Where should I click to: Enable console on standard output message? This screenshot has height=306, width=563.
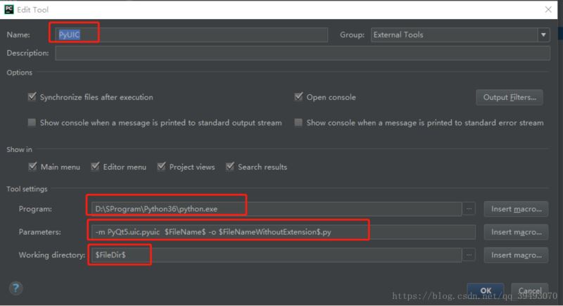[x=32, y=122]
